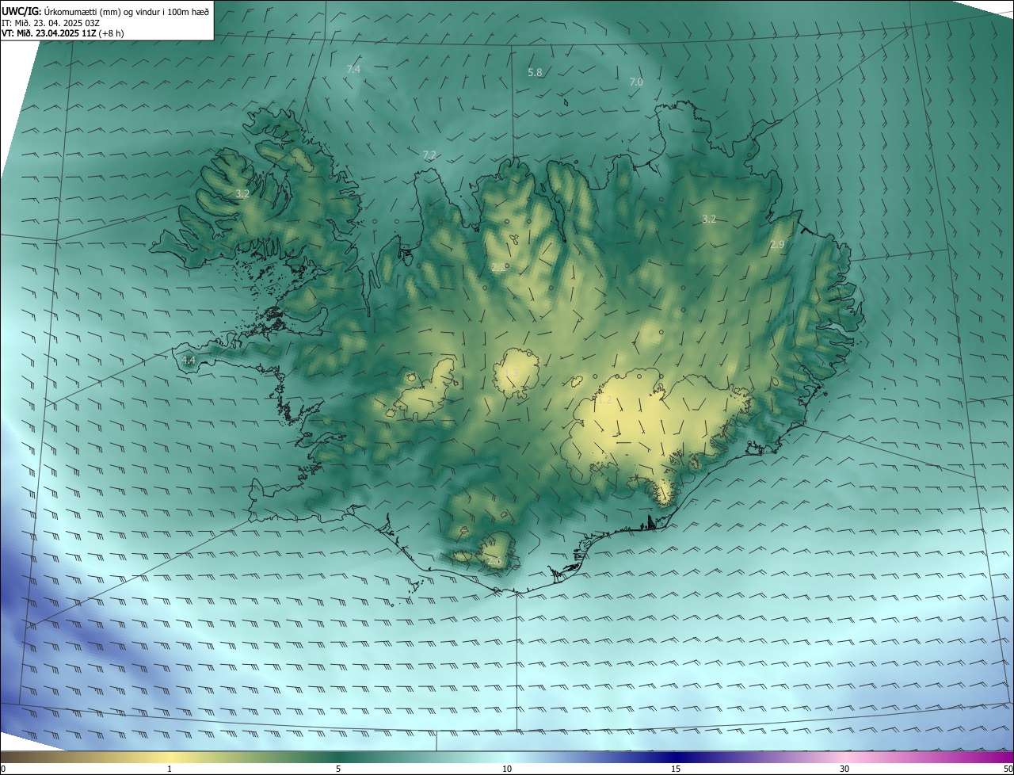Pick the pale yellow segment of the color bar
The image size is (1014, 775).
170,758
